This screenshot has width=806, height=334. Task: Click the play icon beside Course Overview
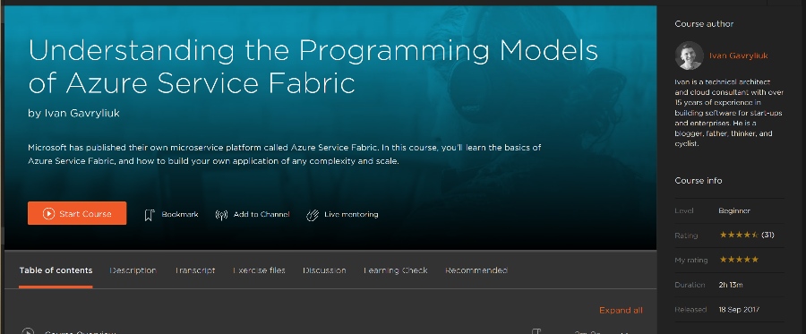click(28, 331)
